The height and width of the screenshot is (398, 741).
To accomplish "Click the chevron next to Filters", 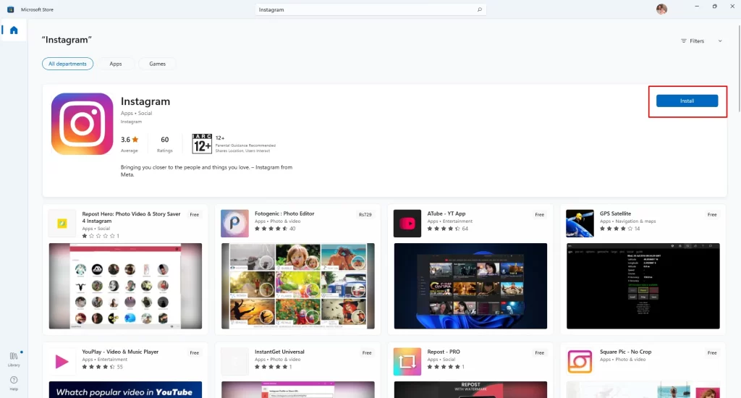I will point(720,41).
